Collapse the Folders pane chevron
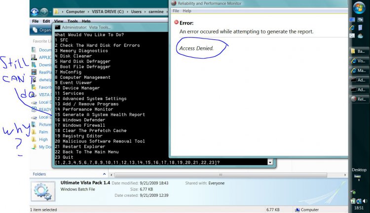 coord(104,174)
